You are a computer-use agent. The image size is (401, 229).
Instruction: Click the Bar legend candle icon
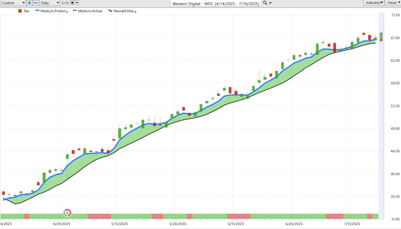tap(20, 11)
